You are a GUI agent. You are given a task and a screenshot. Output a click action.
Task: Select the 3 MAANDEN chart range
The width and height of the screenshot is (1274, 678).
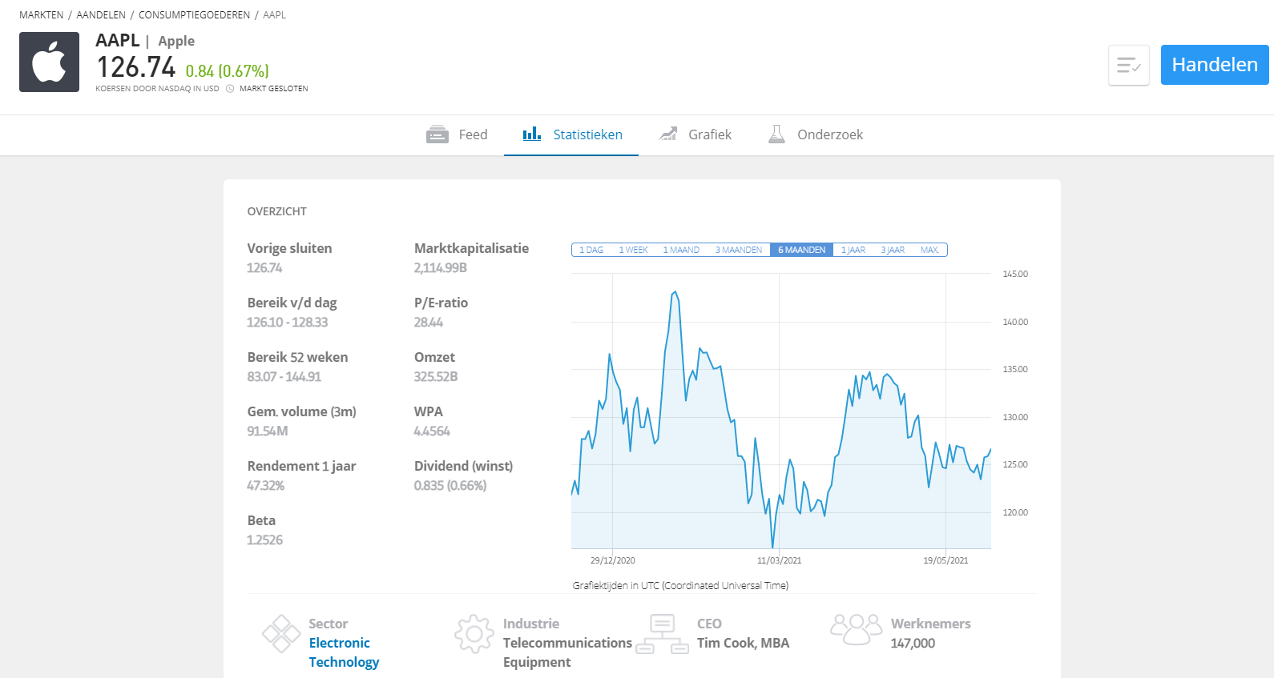tap(739, 250)
